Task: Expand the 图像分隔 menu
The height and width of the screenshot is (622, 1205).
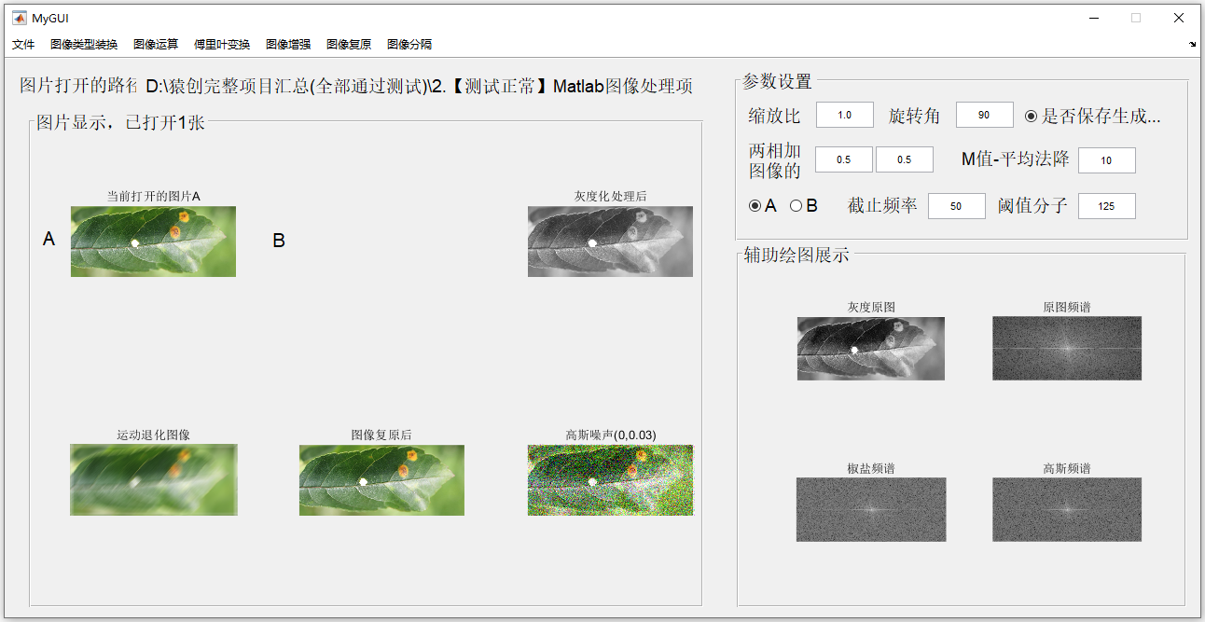Action: coord(409,44)
